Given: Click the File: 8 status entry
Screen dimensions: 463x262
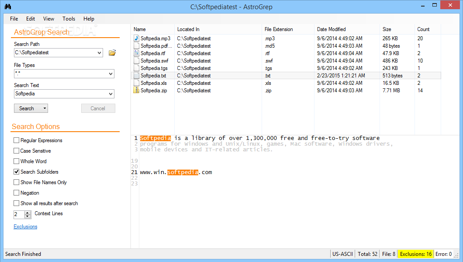Looking at the screenshot, I should coord(389,254).
